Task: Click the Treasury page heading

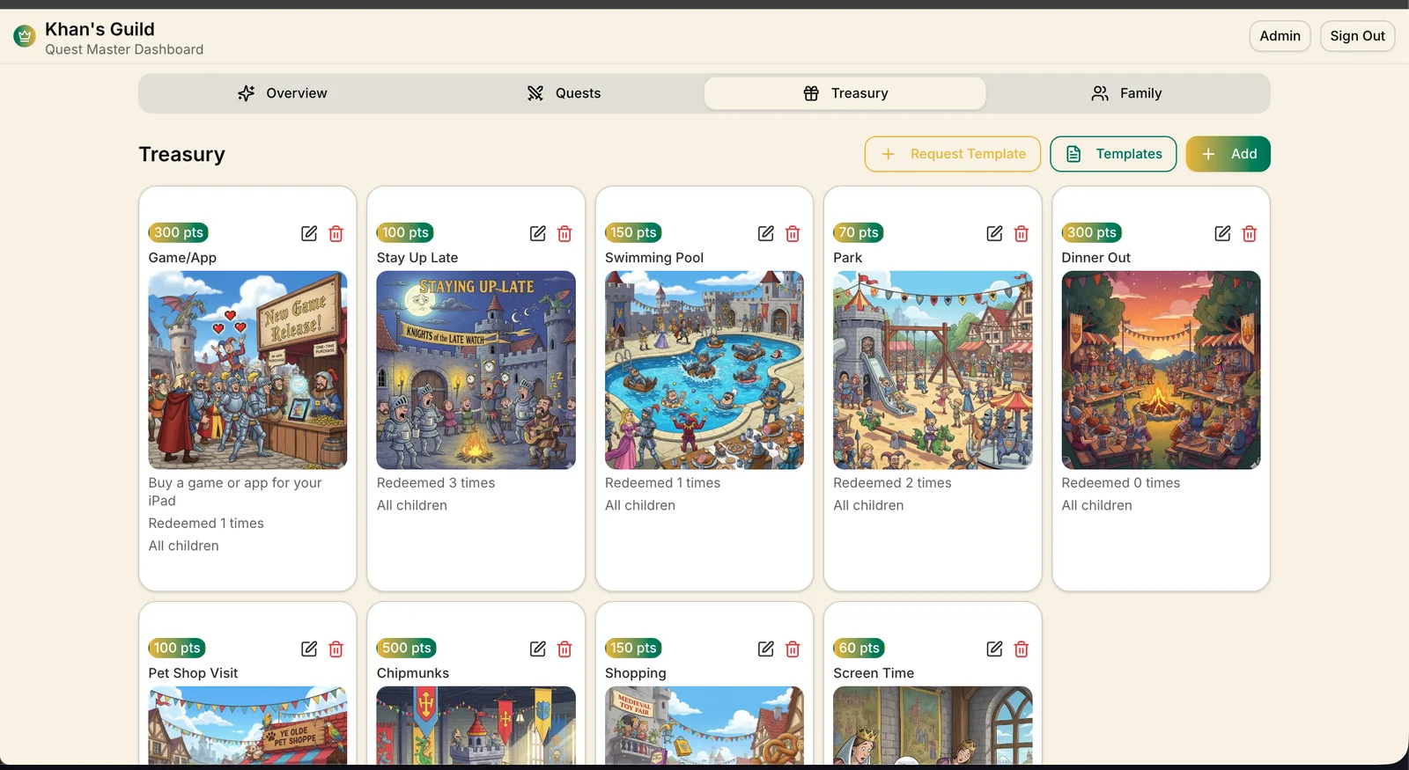Action: coord(182,155)
